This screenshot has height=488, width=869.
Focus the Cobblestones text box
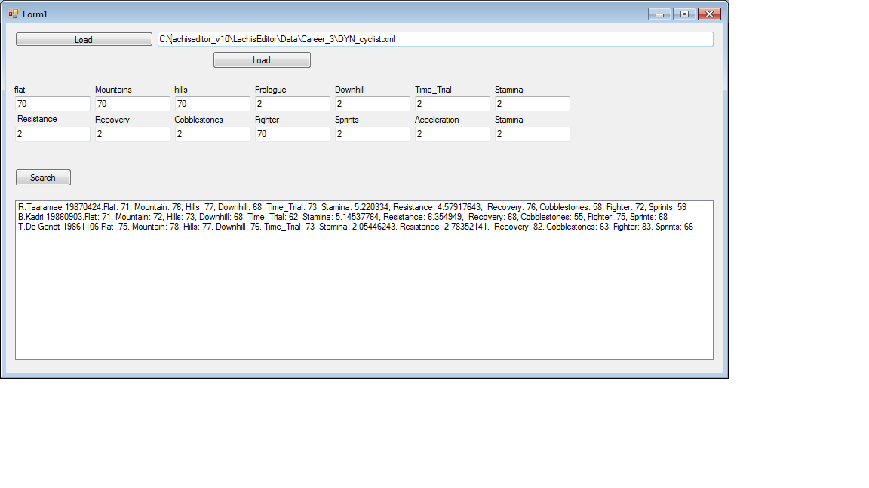pos(212,134)
